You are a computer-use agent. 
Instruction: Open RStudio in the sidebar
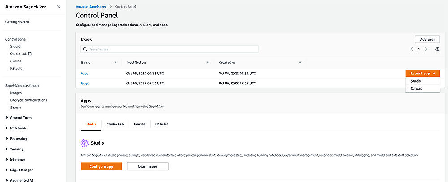pos(16,69)
